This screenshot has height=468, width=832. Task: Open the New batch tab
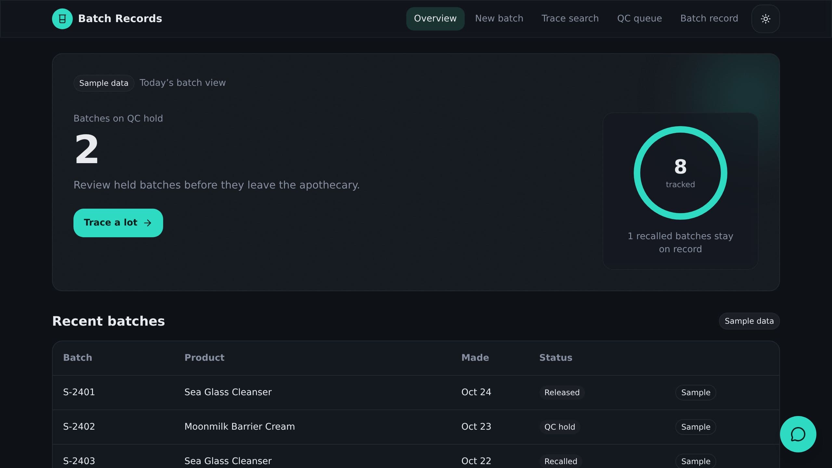499,19
